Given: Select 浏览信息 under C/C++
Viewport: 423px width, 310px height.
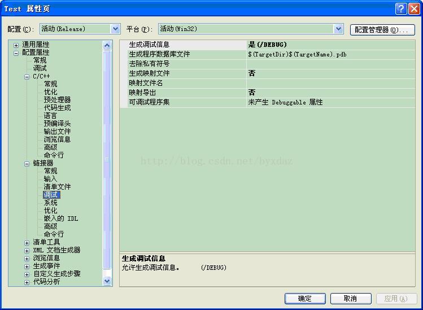Looking at the screenshot, I should (57, 139).
